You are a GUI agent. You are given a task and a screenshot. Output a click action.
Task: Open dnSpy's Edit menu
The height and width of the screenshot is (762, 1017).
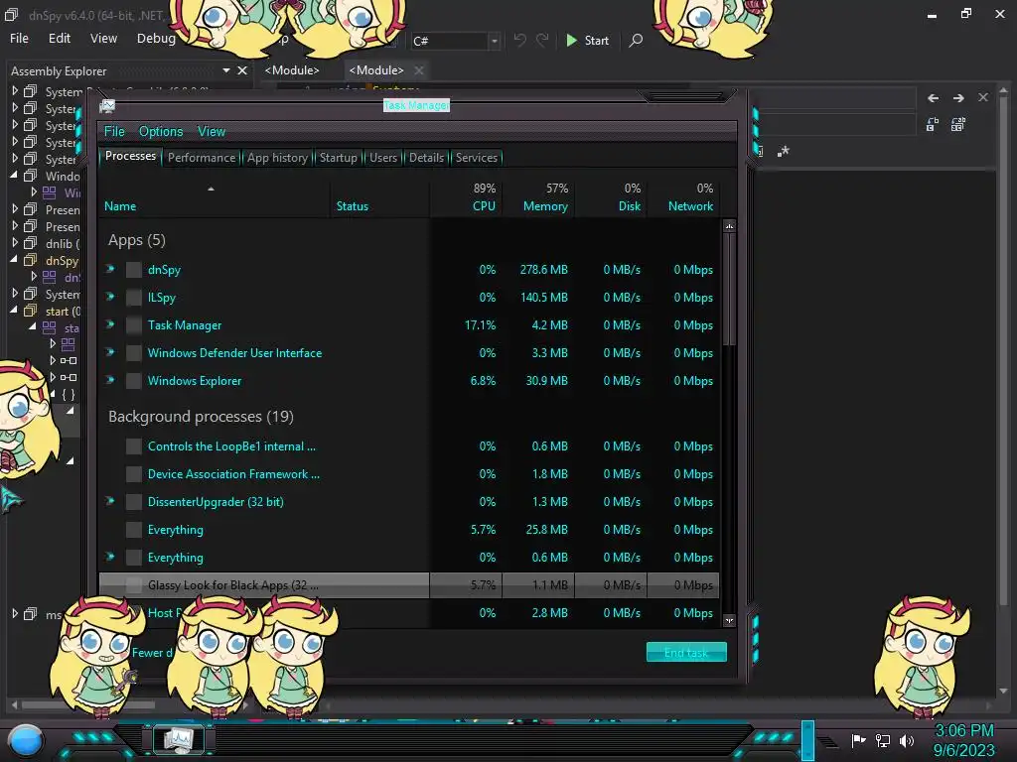click(x=59, y=39)
